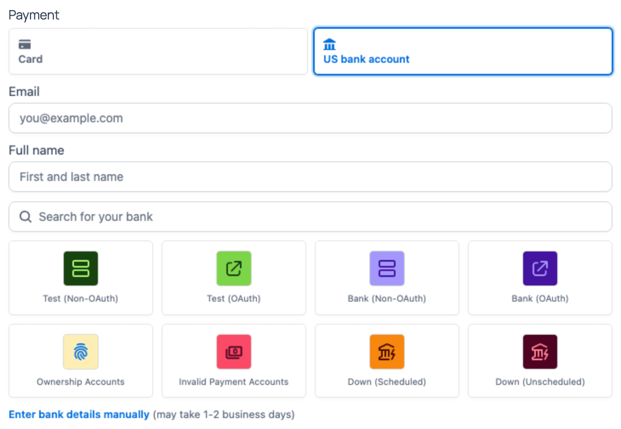621x429 pixels.
Task: Click the Bank (Non-OAuth) label
Action: tap(387, 299)
